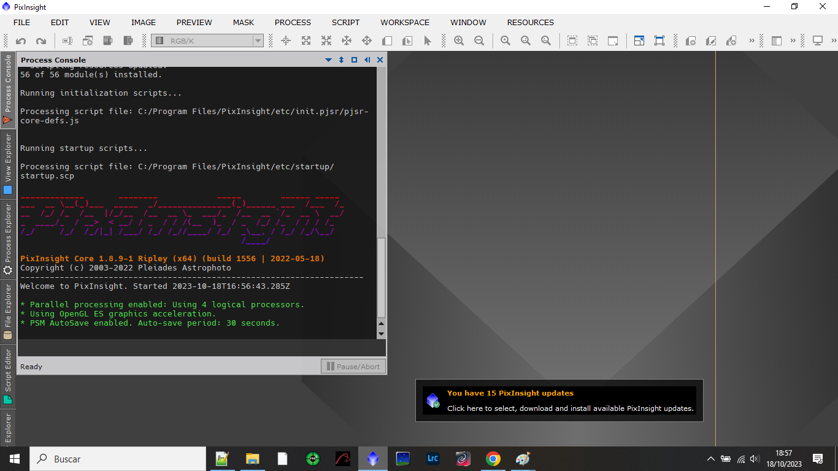Click the Buscar search box in taskbar
Image resolution: width=838 pixels, height=471 pixels.
(118, 459)
